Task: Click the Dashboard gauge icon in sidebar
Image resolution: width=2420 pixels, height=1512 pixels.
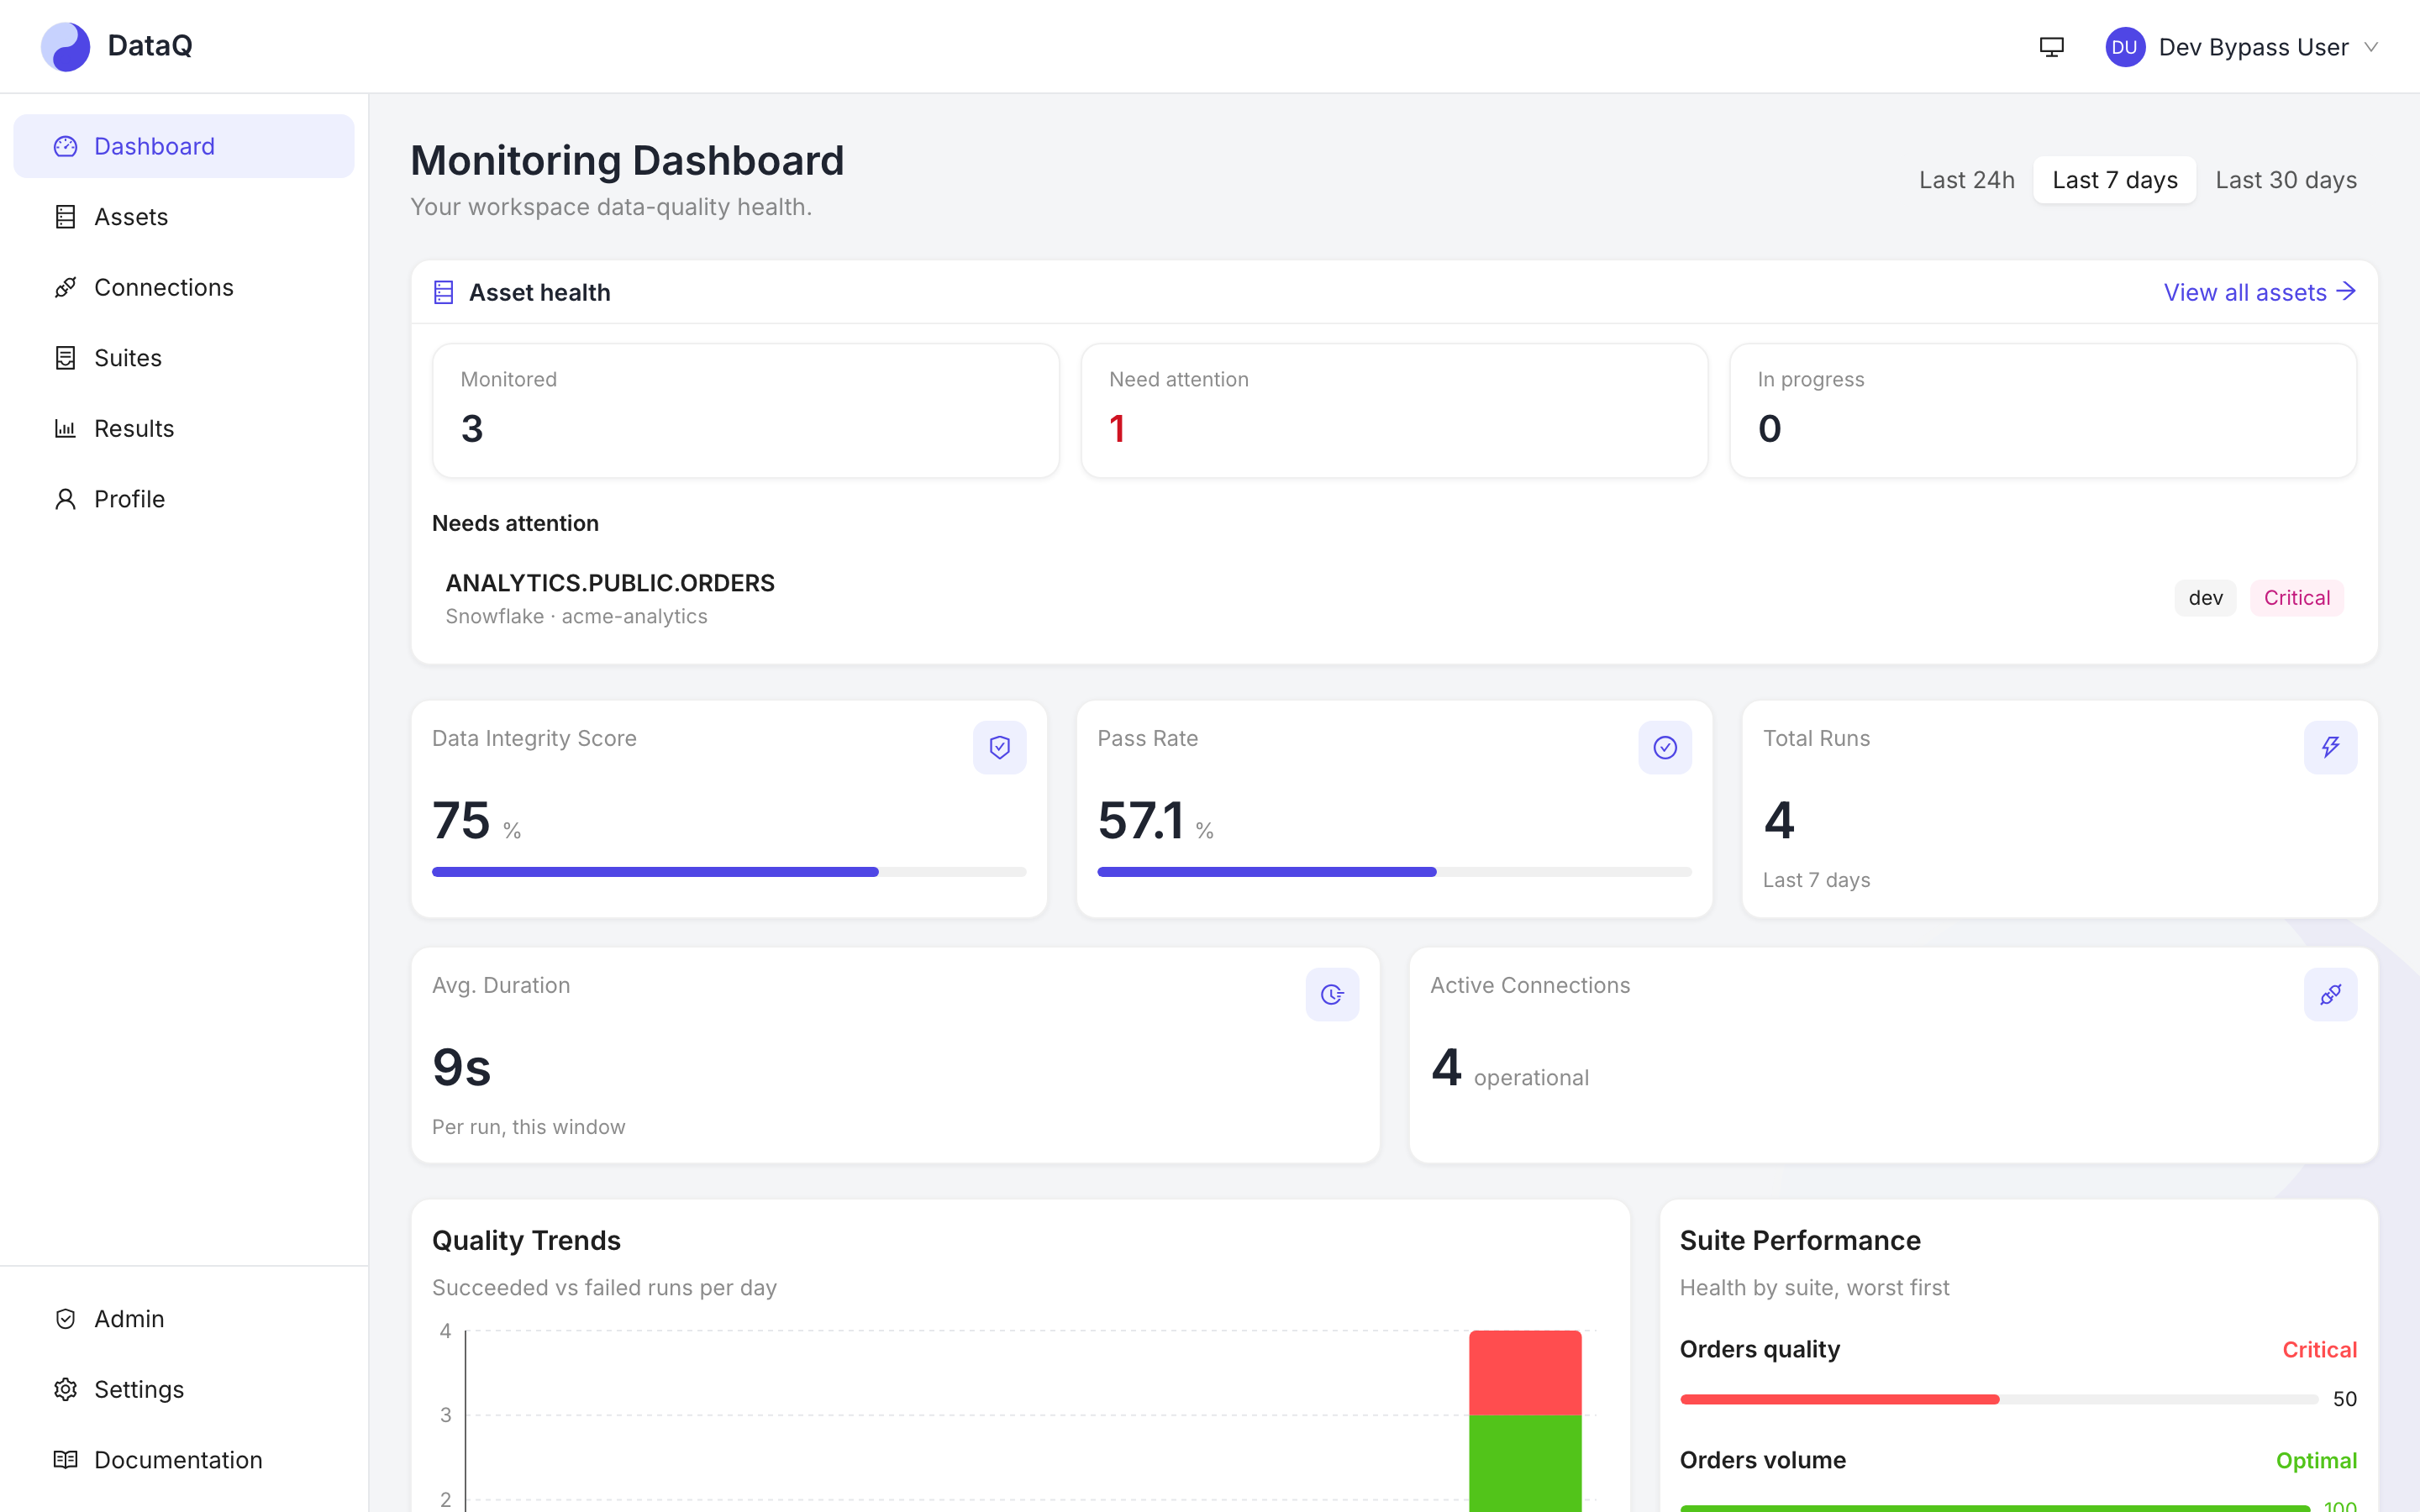Action: click(65, 146)
